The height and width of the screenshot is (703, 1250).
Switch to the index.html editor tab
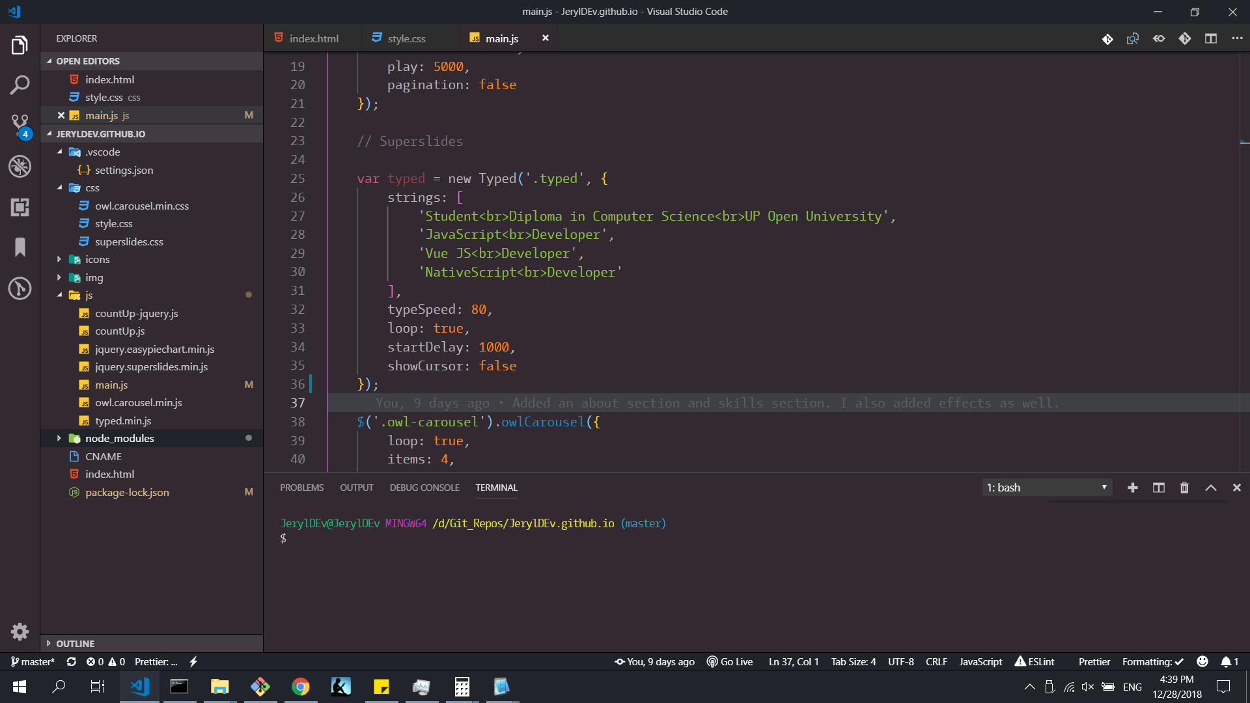[314, 38]
